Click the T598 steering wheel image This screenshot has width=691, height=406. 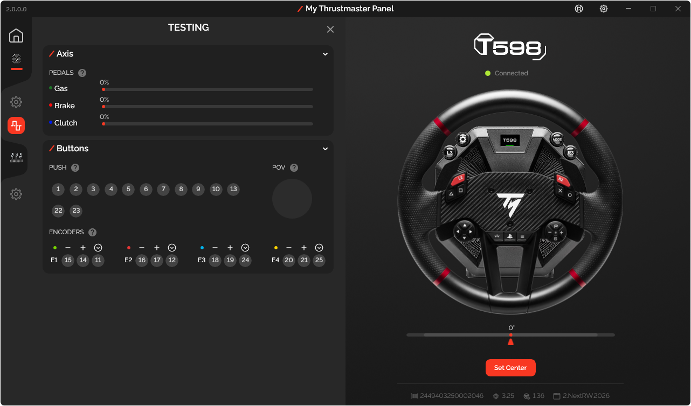click(x=510, y=201)
